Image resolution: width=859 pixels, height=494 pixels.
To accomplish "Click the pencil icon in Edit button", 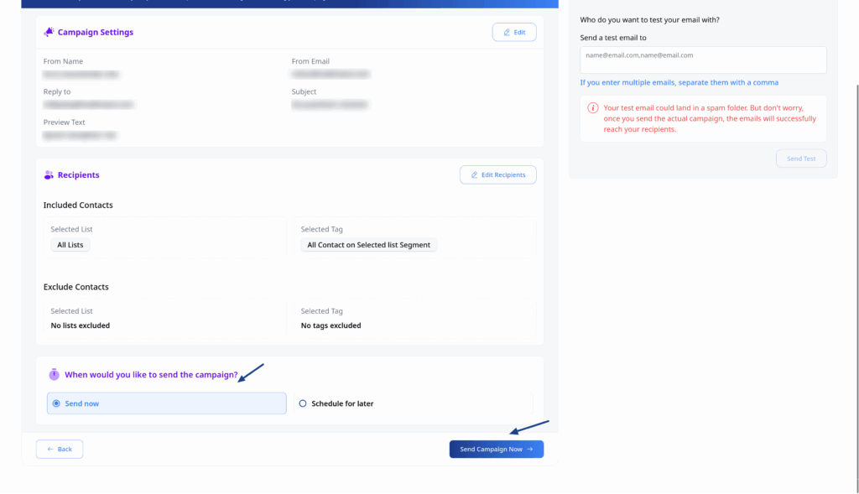I will coord(507,32).
